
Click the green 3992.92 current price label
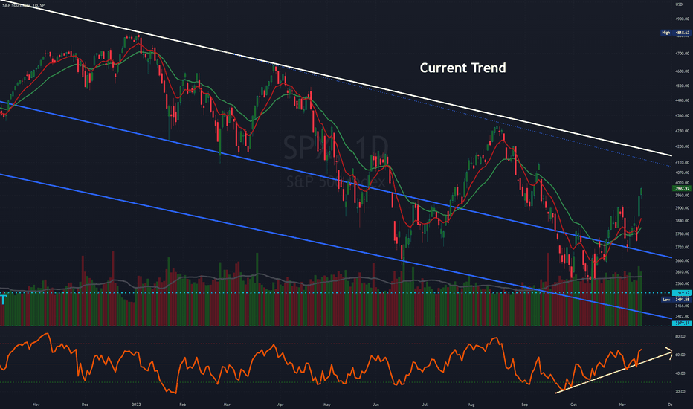[681, 188]
